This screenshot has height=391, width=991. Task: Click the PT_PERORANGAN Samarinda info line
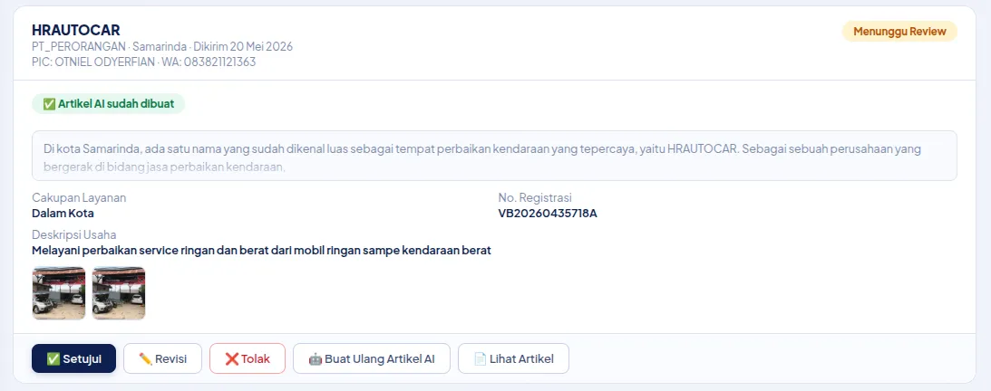click(162, 47)
